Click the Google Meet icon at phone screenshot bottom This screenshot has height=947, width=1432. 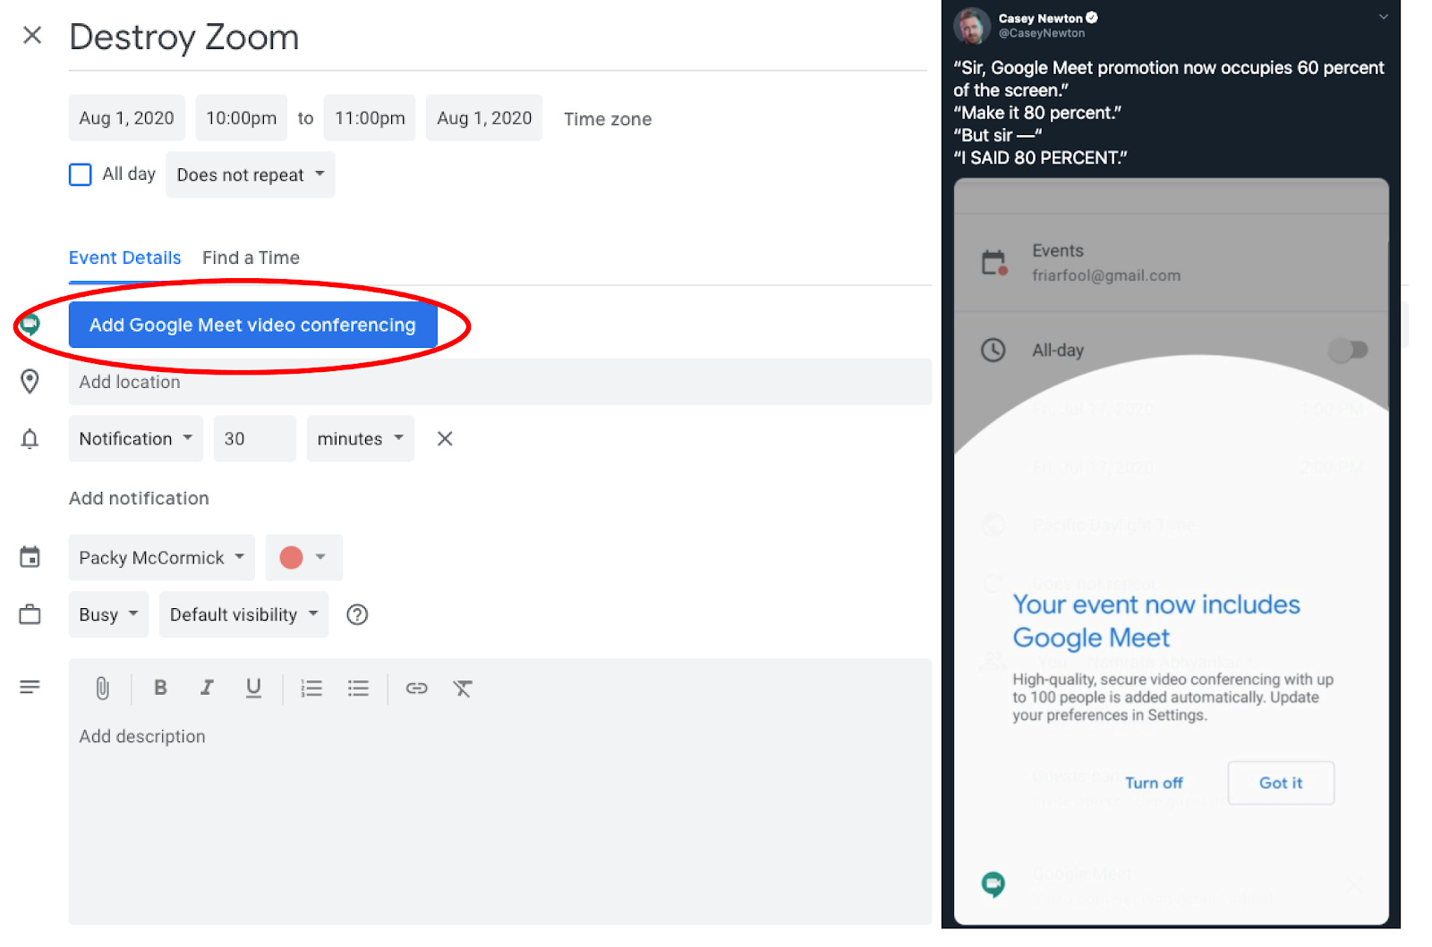(993, 884)
